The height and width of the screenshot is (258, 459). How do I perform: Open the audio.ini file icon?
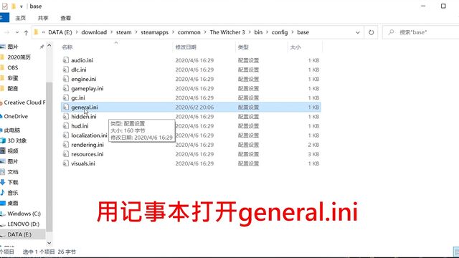[x=66, y=60]
